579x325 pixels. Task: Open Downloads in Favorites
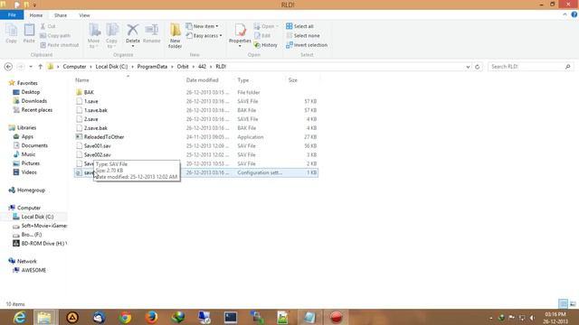coord(34,101)
